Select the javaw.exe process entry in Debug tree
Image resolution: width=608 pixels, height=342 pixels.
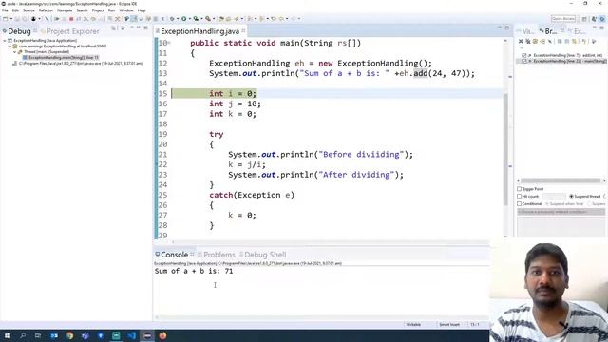pos(78,64)
